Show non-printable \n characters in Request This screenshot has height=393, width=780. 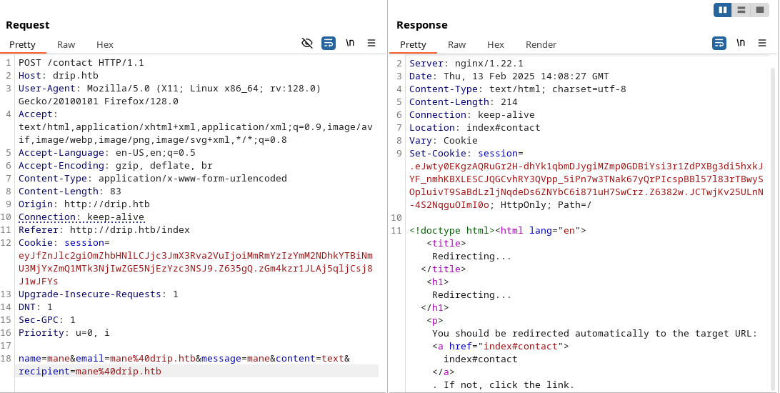point(350,43)
